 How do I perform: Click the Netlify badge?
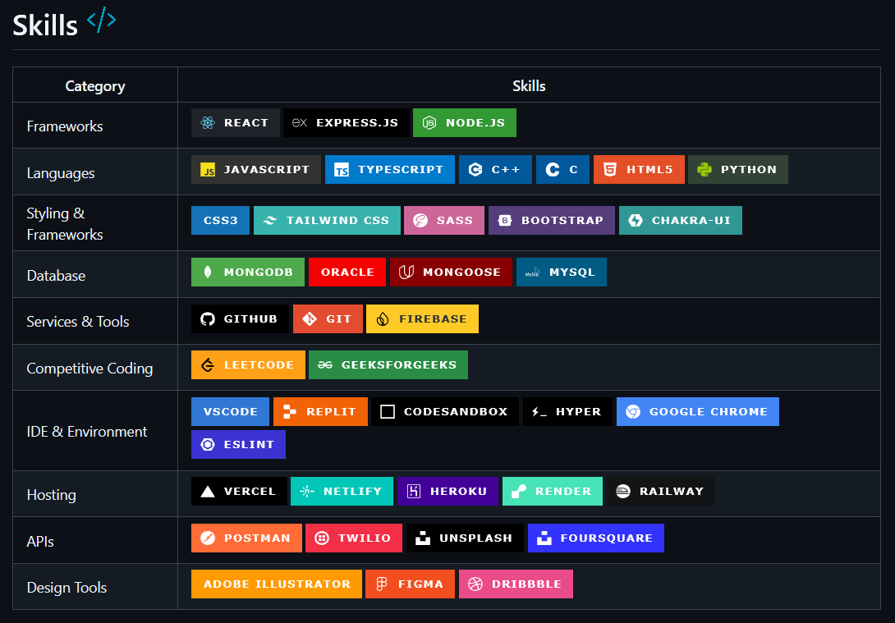(342, 491)
